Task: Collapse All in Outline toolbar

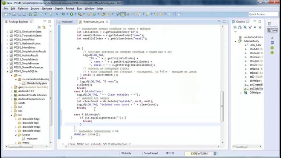Action: (x=235, y=27)
